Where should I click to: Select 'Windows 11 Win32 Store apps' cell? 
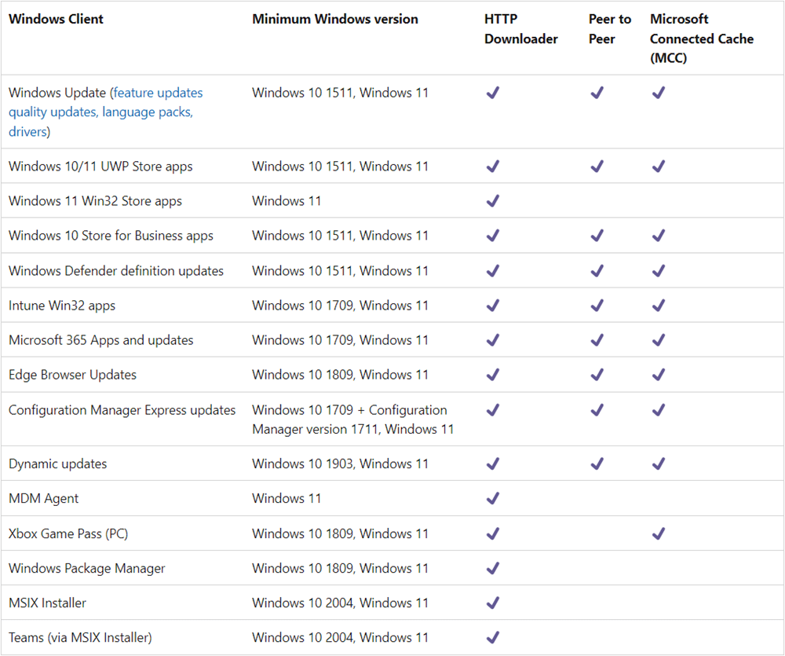95,201
